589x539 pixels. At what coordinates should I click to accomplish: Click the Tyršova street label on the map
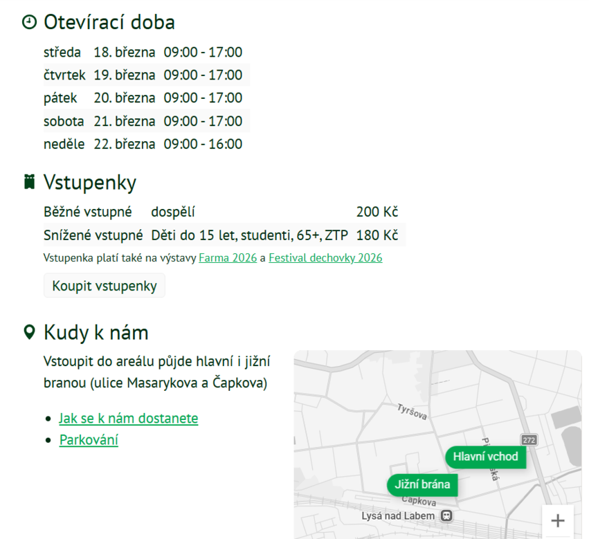(413, 412)
